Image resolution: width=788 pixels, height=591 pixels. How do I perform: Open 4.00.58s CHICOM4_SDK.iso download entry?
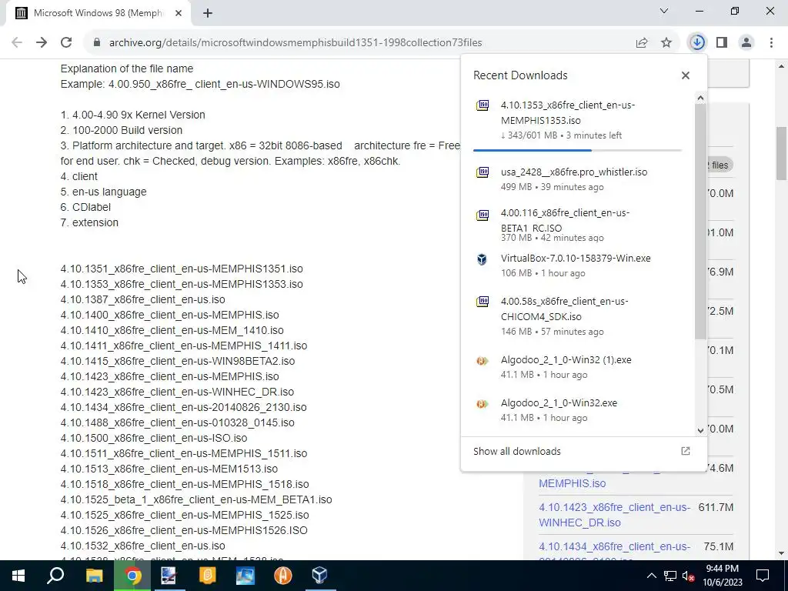(577, 316)
